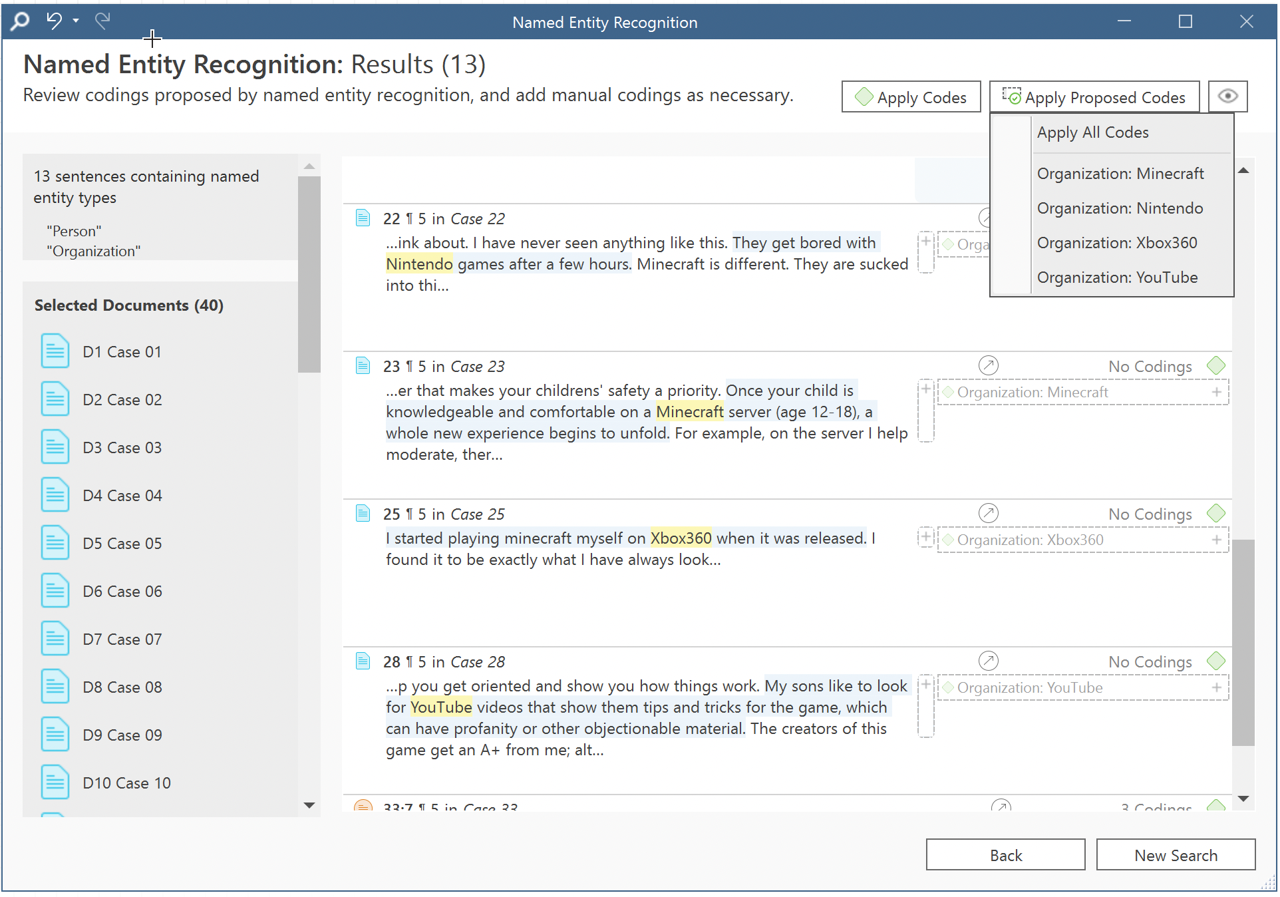
Task: Click the document icon next to Case 28 result
Action: (363, 661)
